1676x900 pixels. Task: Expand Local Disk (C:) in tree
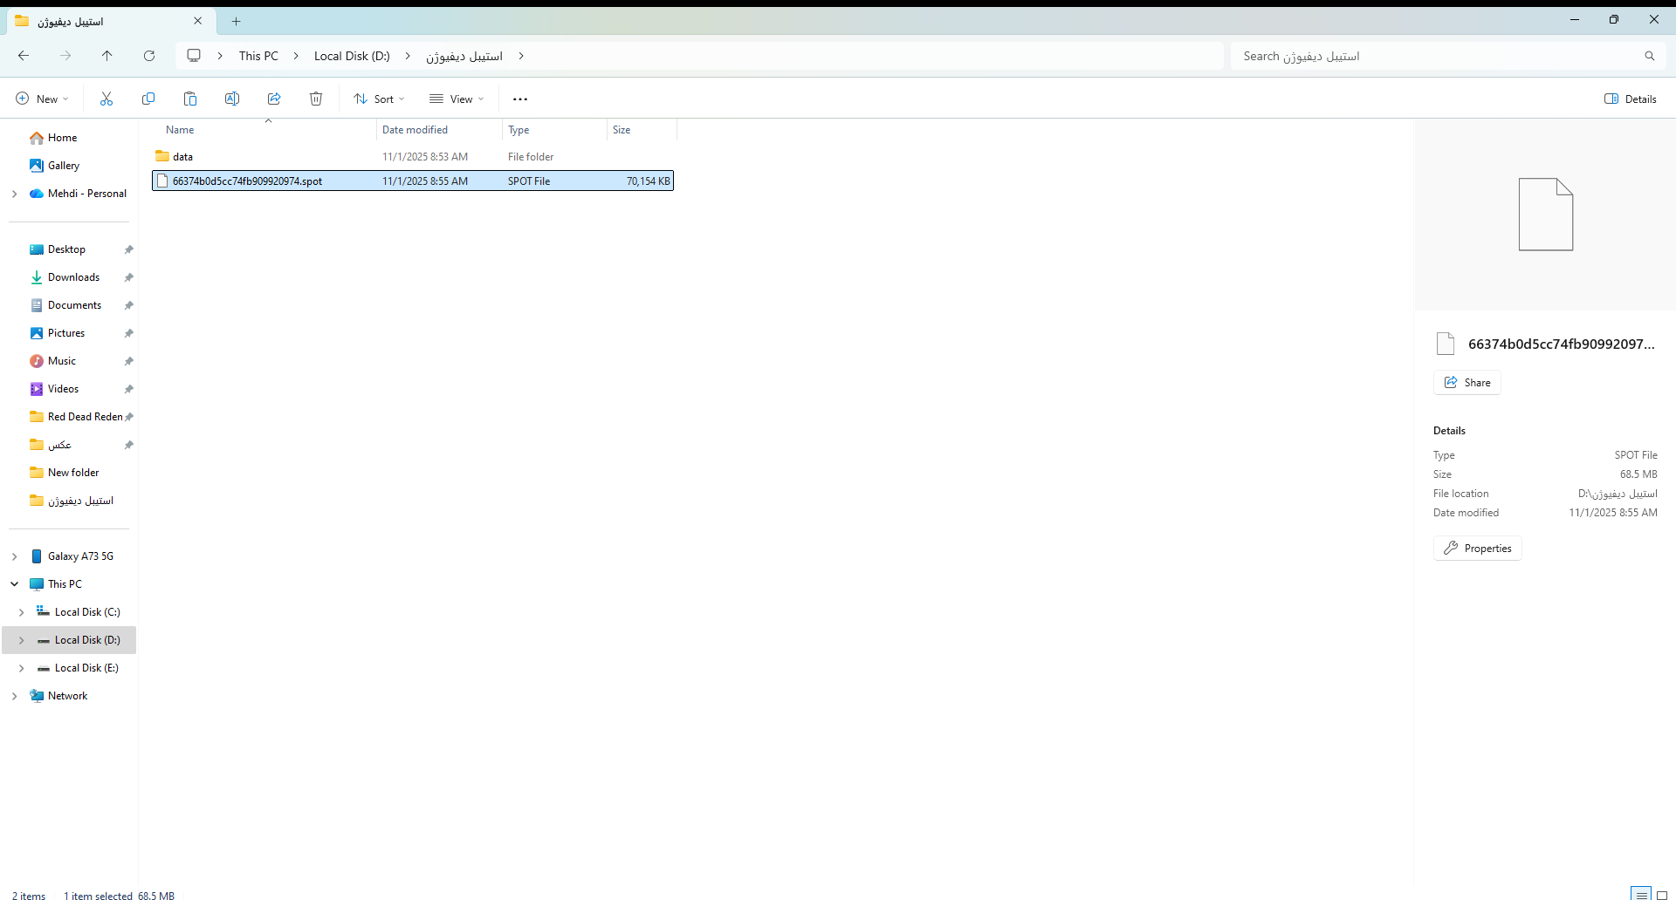pyautogui.click(x=22, y=612)
